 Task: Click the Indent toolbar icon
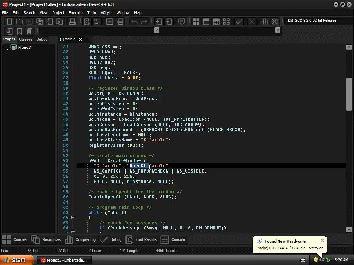point(159,22)
